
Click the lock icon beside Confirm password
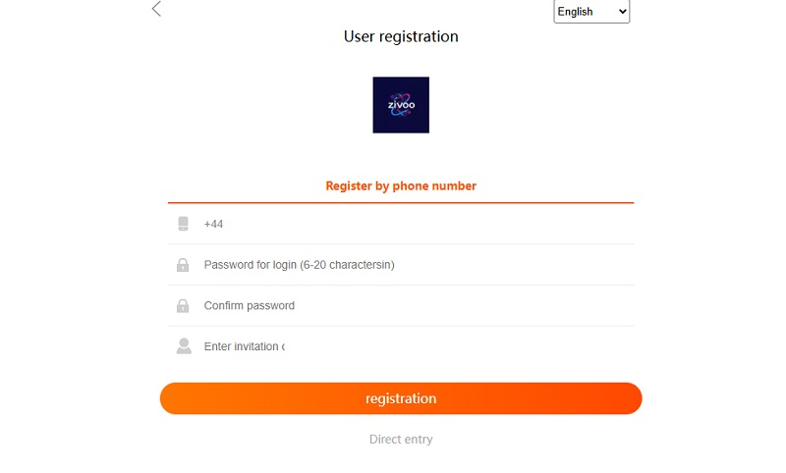(183, 306)
